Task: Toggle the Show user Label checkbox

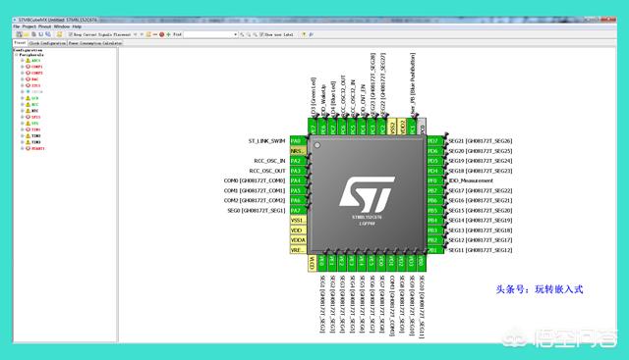Action: (x=261, y=34)
